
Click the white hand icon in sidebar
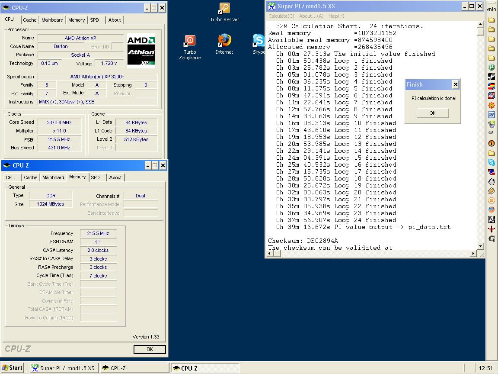pos(492,181)
